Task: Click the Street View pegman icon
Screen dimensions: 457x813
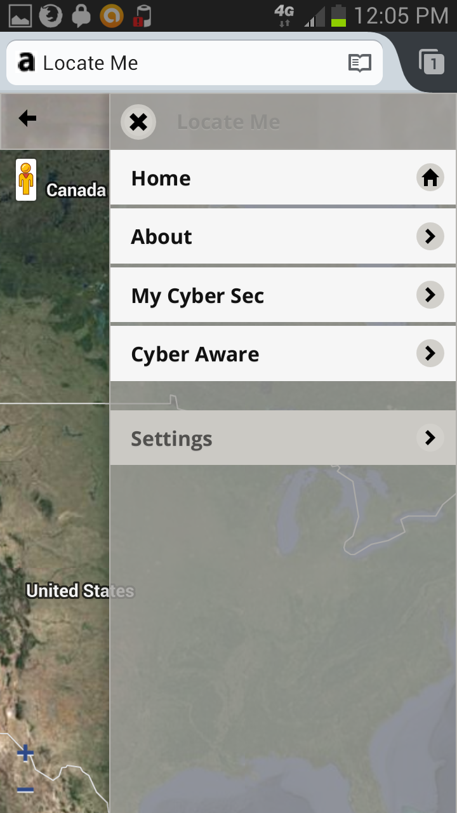Action: click(26, 180)
